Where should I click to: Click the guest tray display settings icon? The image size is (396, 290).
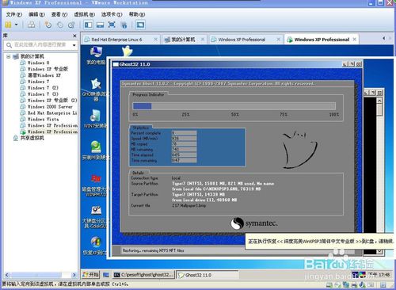click(362, 275)
